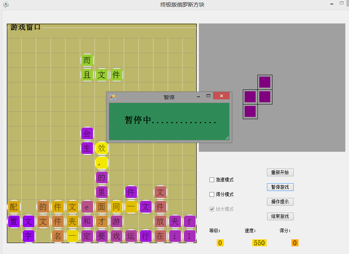This screenshot has width=349, height=254.
Task: Select the orange 面 block
Action: pyautogui.click(x=102, y=207)
